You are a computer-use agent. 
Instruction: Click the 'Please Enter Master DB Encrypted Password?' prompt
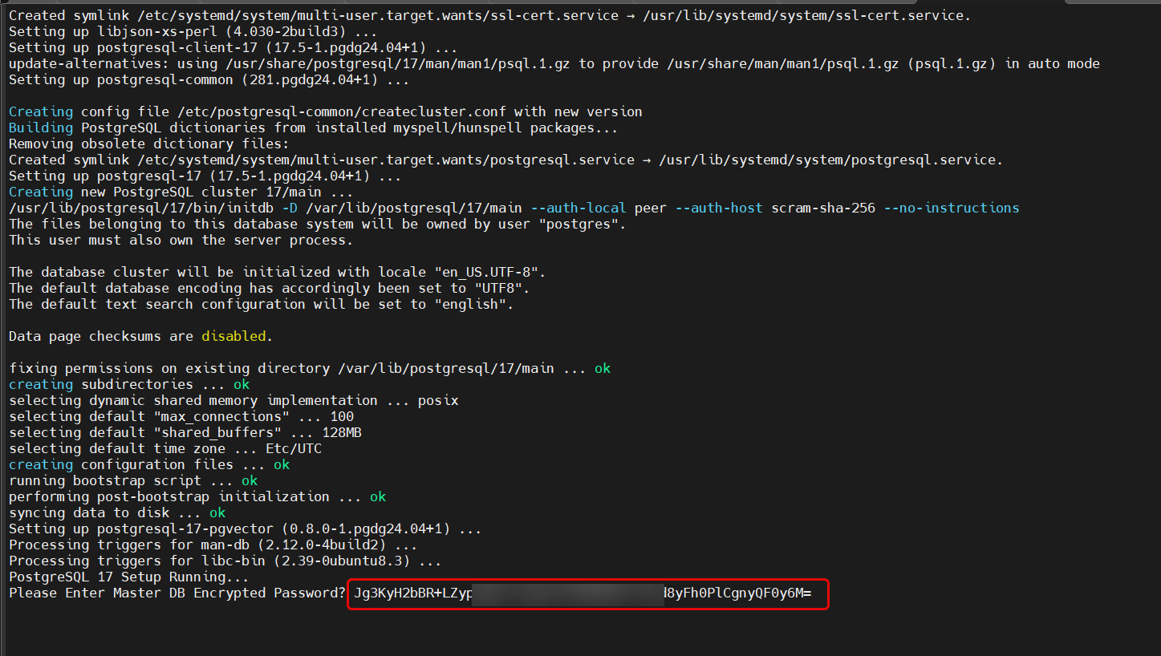[x=177, y=593]
